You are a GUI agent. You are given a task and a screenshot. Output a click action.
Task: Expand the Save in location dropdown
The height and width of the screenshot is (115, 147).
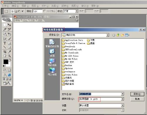coord(108,35)
